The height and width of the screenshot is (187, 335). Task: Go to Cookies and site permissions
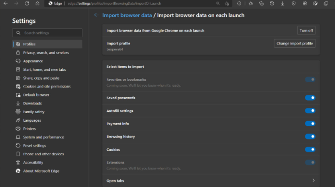47,87
